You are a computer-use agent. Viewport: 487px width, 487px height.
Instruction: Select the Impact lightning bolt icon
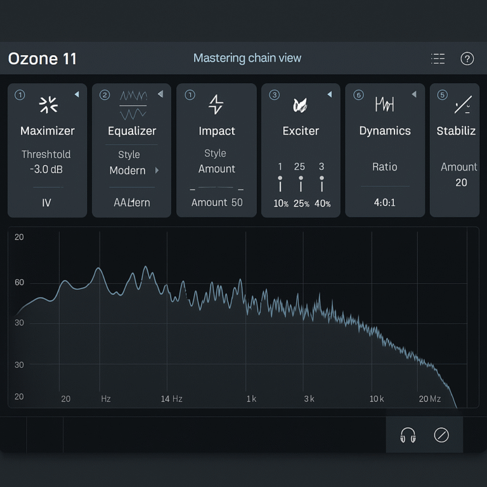point(216,105)
